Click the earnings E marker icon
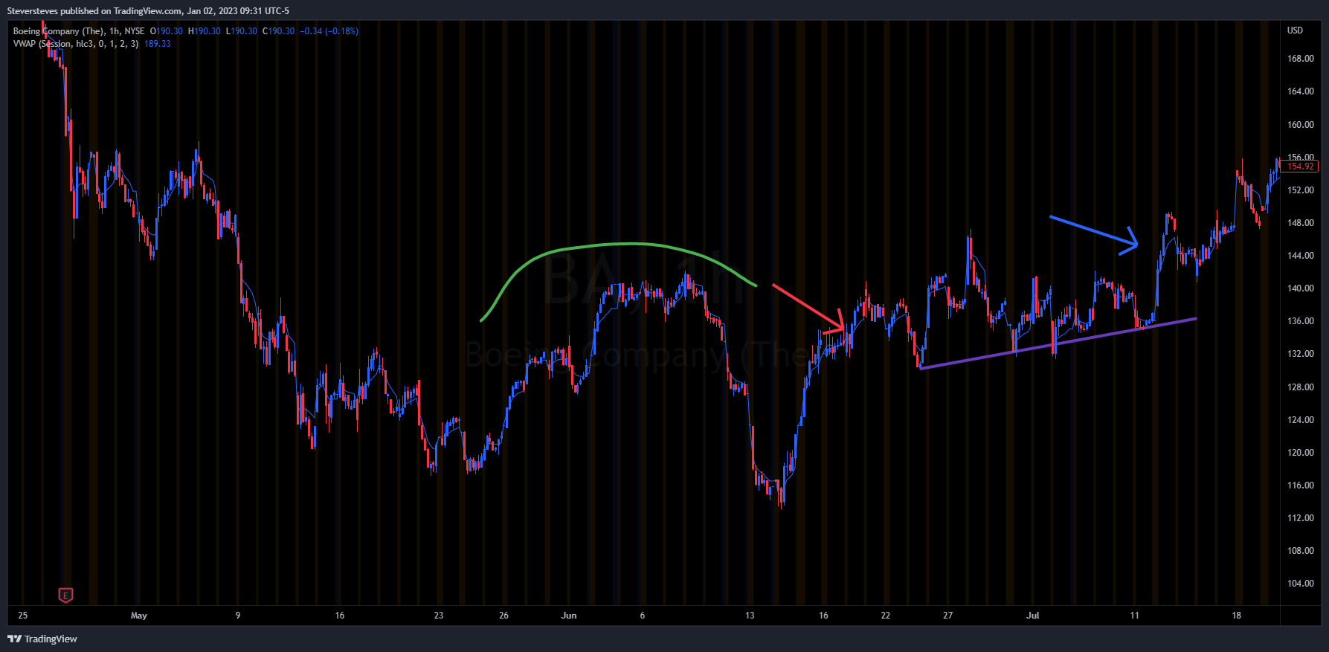 pos(65,595)
